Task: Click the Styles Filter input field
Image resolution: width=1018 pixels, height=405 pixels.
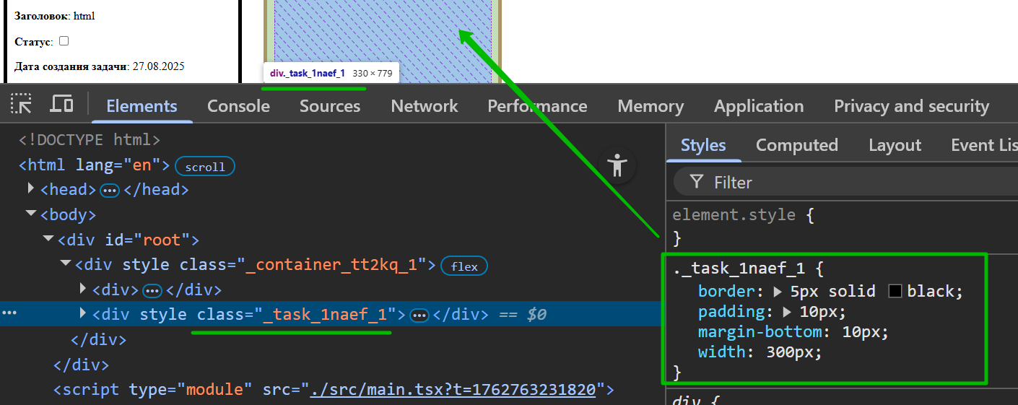Action: pos(852,183)
